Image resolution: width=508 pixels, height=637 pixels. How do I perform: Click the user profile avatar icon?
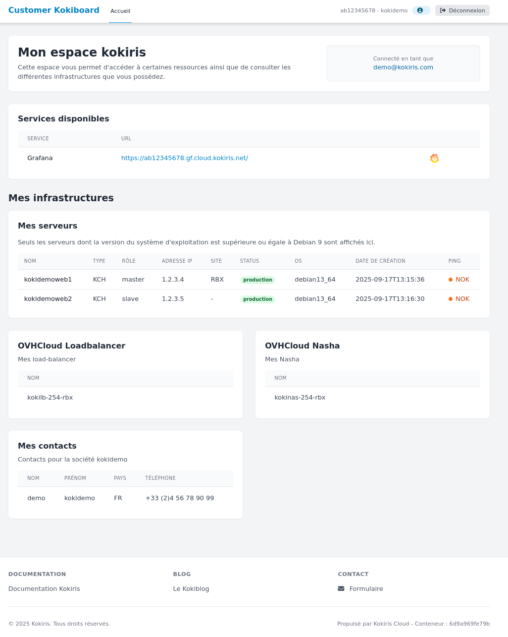click(420, 10)
